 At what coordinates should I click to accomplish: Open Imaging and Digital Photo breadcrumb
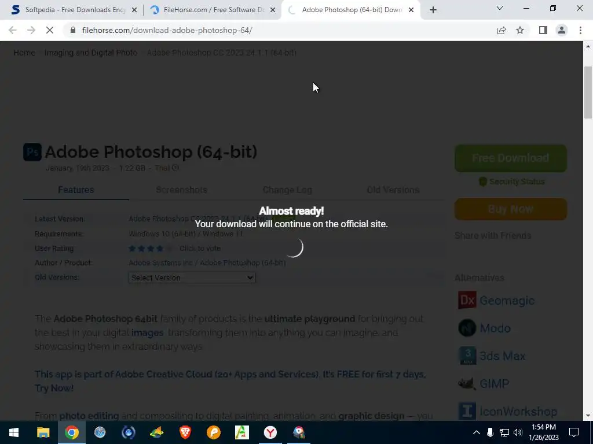click(x=91, y=53)
